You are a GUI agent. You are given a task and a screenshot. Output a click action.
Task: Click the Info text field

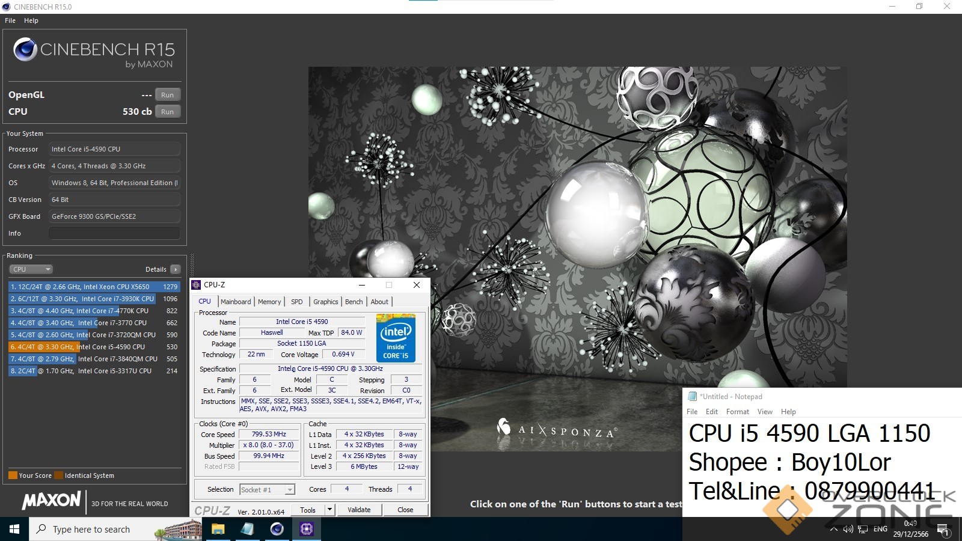[114, 233]
